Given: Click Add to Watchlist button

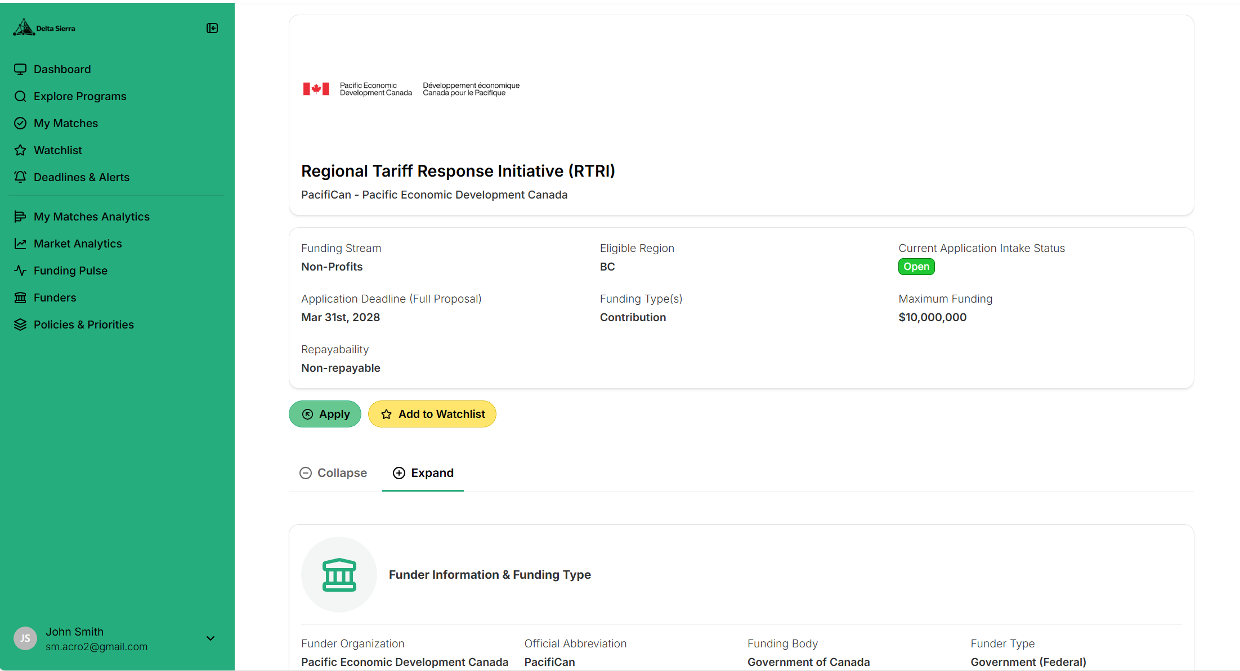Looking at the screenshot, I should [432, 414].
